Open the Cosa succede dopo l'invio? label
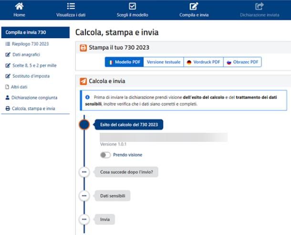Screen dimensions: 291x235 [x=126, y=172]
